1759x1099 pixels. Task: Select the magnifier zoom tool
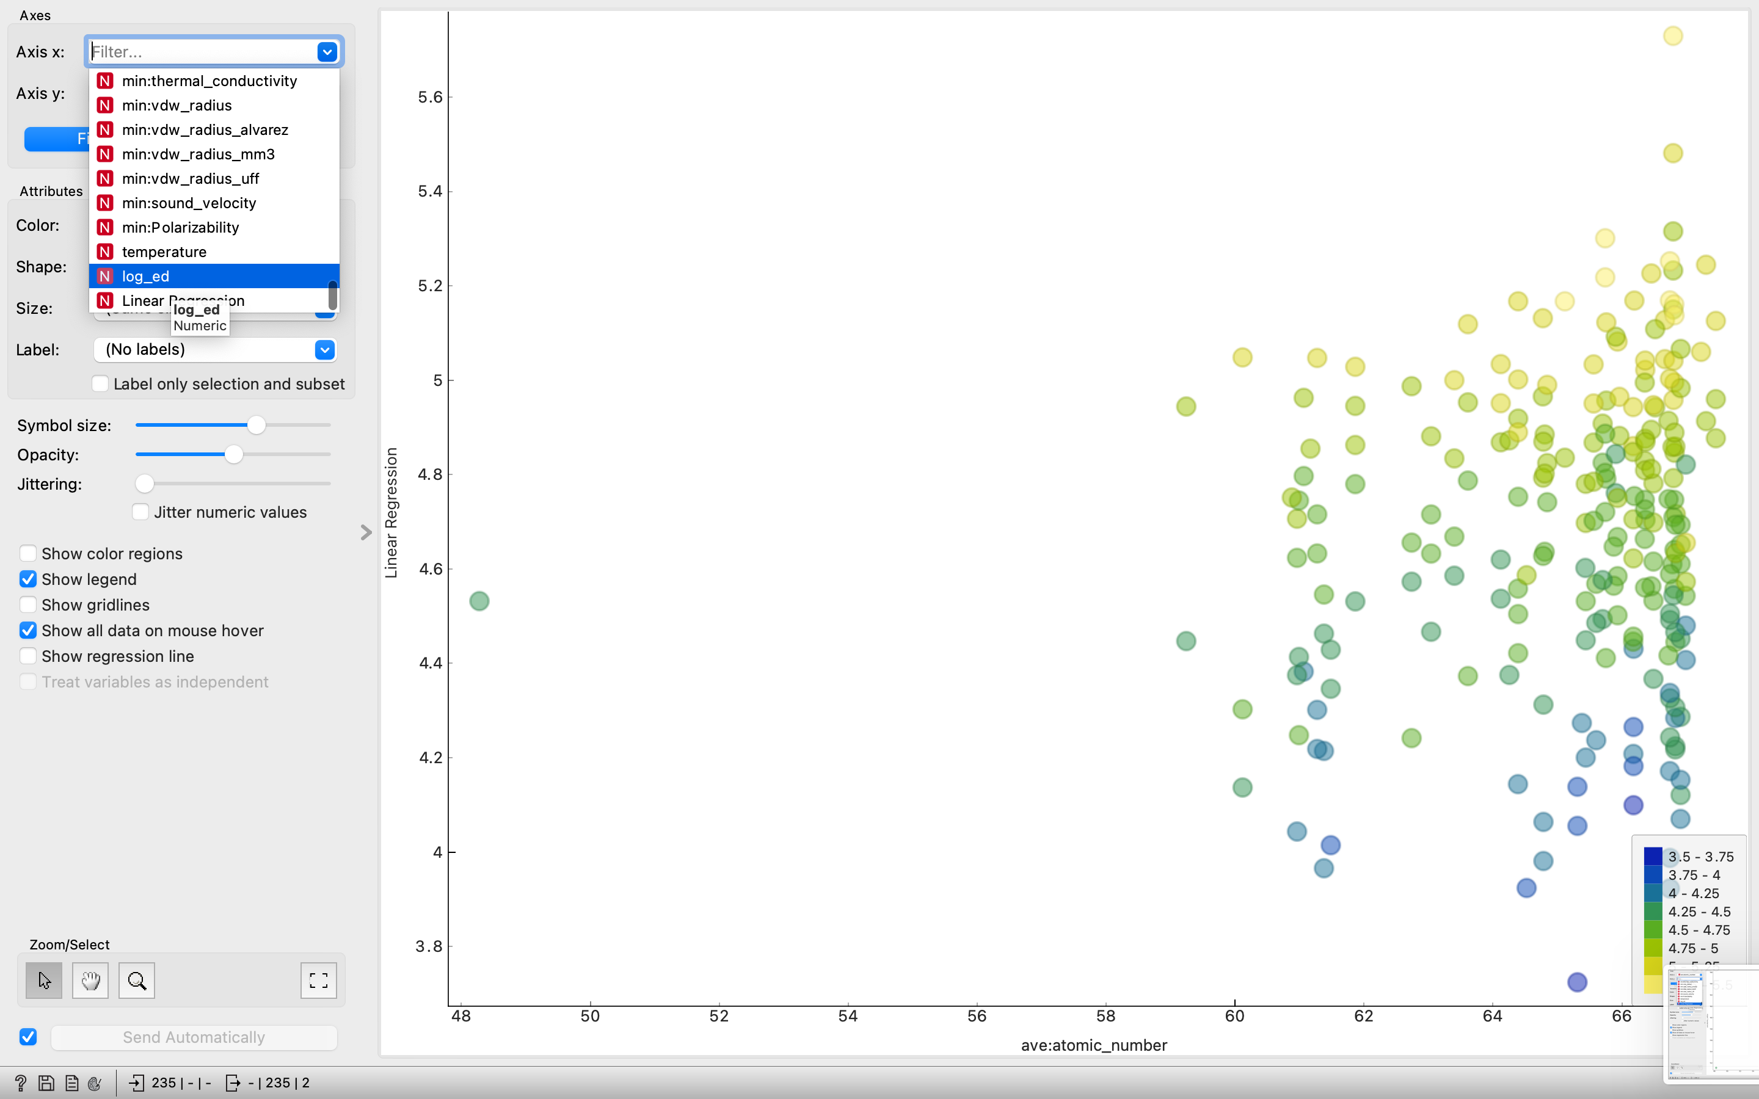(x=136, y=980)
